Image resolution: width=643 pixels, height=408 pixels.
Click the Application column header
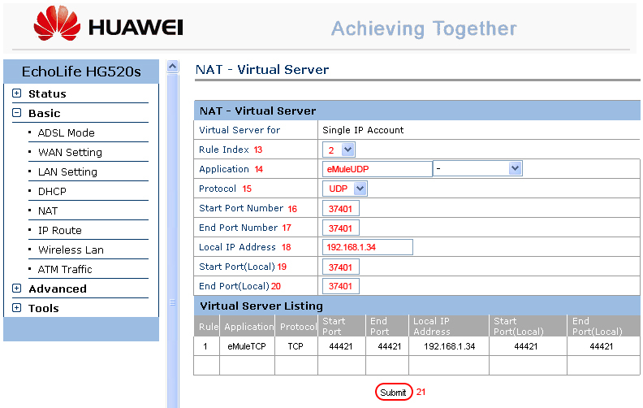pos(248,327)
